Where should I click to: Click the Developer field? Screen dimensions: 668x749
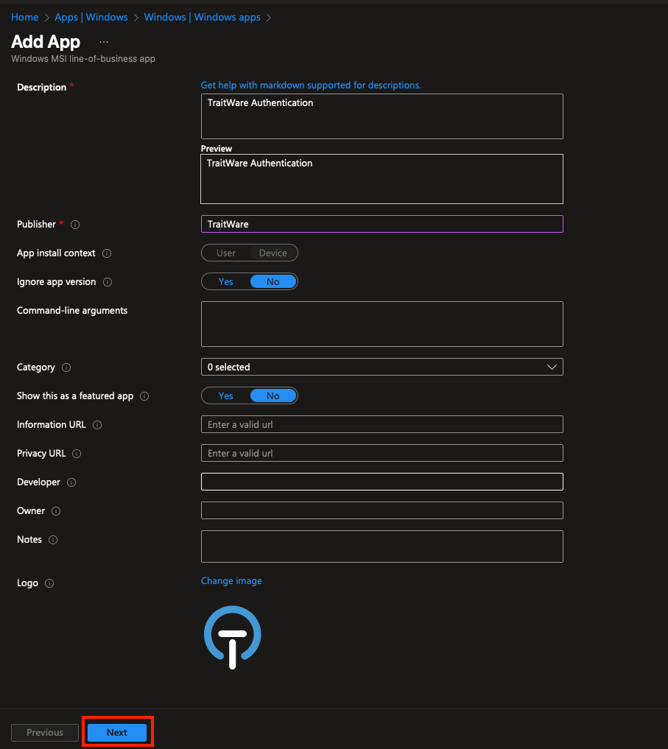coord(382,482)
